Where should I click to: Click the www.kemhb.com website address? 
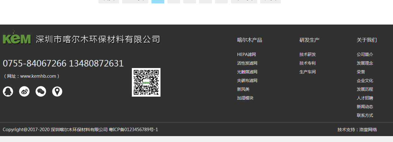click(x=38, y=76)
